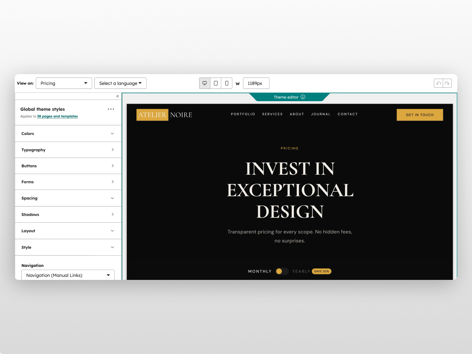
Task: Open the Typography settings
Action: click(68, 150)
